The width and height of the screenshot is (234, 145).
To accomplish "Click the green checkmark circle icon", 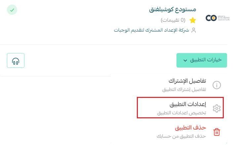I will (x=12, y=10).
